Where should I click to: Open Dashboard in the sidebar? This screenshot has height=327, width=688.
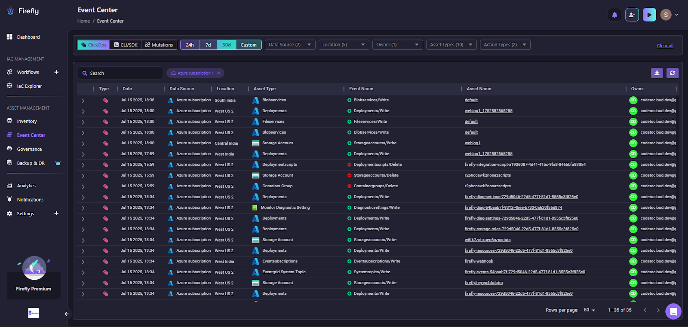[x=28, y=37]
